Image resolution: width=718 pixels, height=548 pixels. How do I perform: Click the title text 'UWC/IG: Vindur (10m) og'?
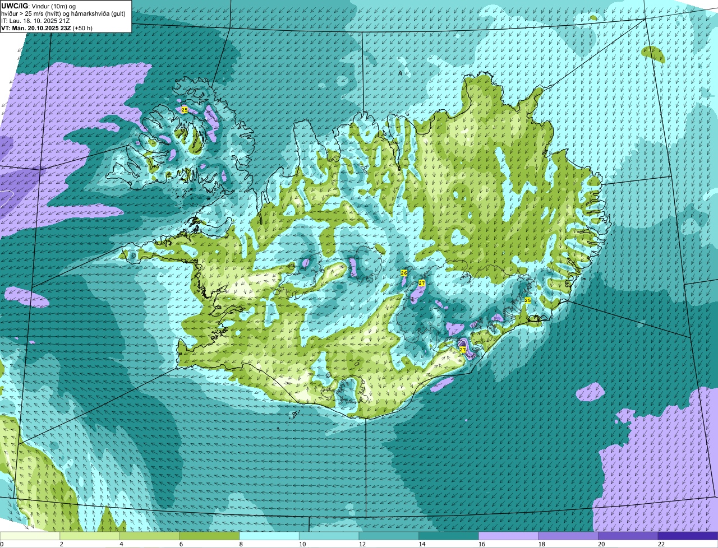38,6
